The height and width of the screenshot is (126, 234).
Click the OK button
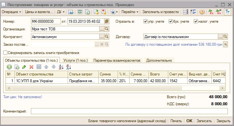pyautogui.click(x=190, y=121)
